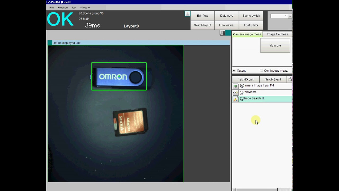Click the Layout0 label
The width and height of the screenshot is (339, 191).
[131, 26]
